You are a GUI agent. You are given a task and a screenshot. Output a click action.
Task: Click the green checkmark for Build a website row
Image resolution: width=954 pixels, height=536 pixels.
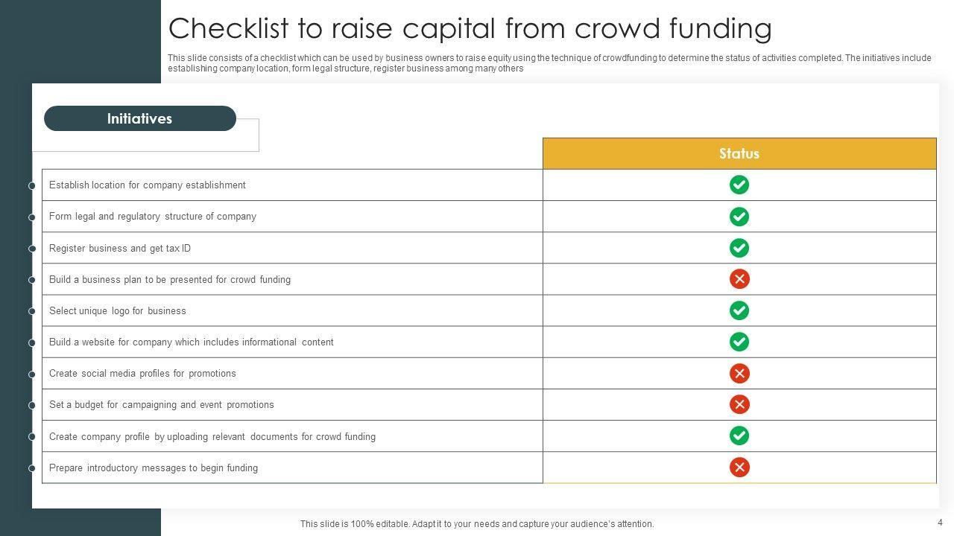[x=739, y=342]
